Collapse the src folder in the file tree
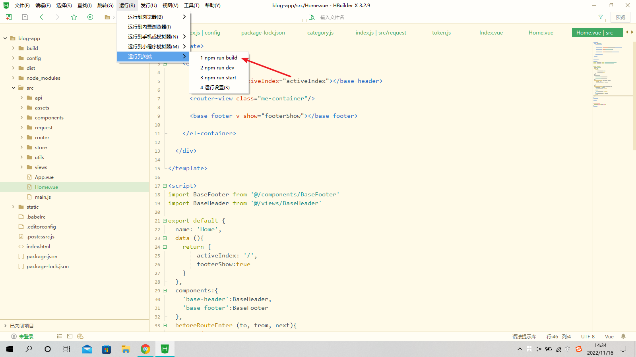 14,88
